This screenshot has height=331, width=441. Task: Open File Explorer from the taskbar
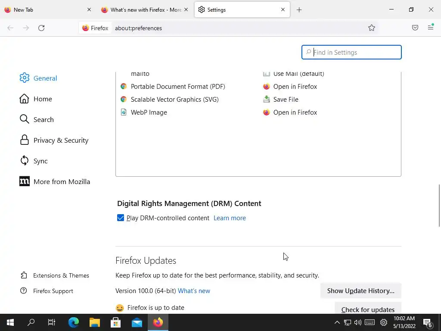coord(95,322)
